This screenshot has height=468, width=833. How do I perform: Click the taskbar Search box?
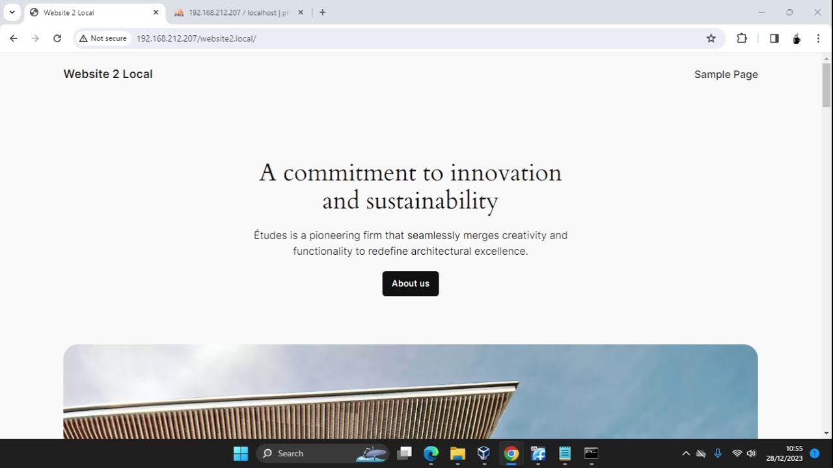point(323,453)
